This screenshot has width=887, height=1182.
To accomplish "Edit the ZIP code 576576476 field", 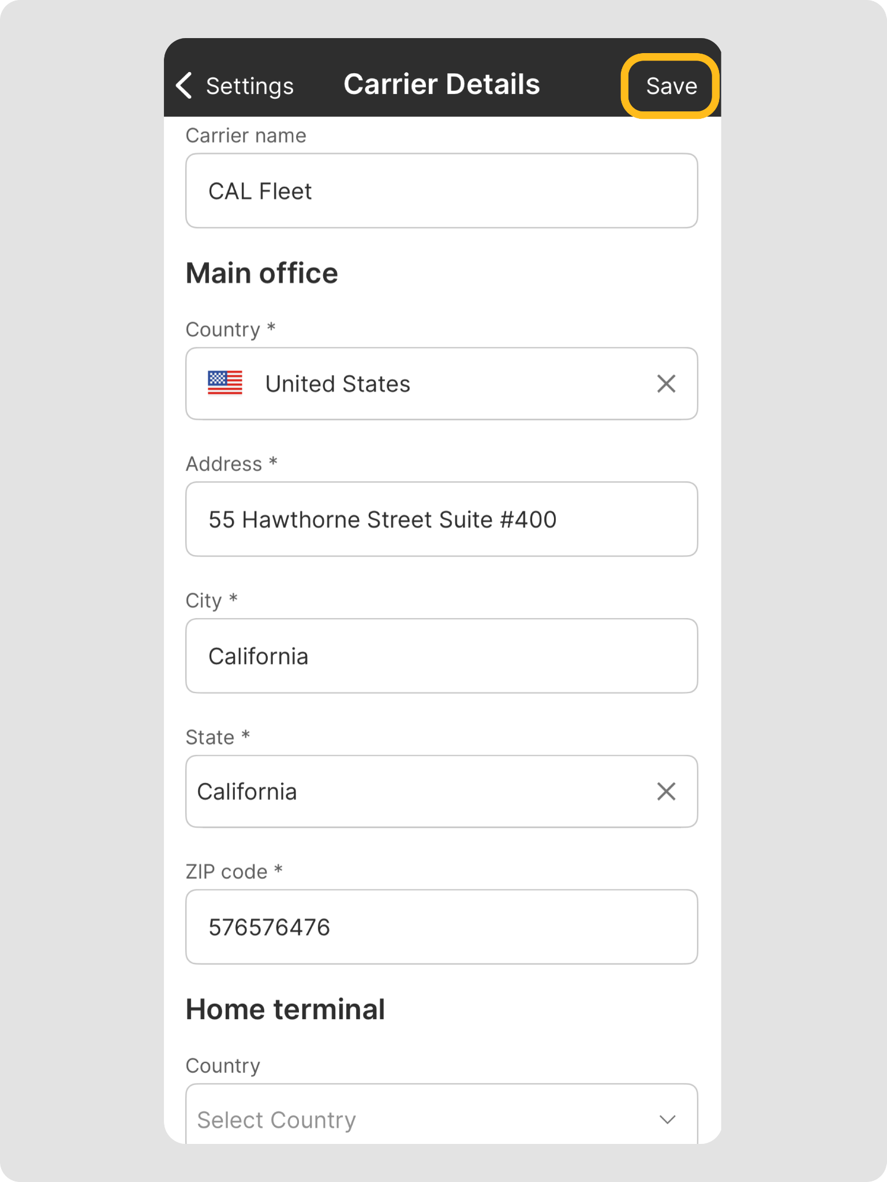I will (x=441, y=927).
